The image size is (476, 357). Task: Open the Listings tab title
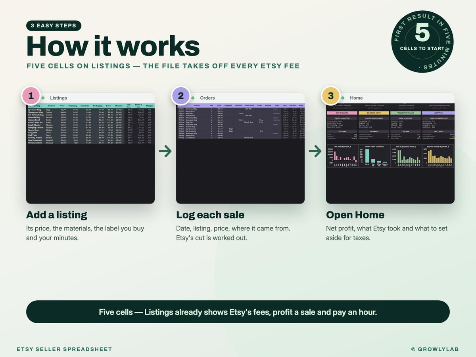[58, 98]
